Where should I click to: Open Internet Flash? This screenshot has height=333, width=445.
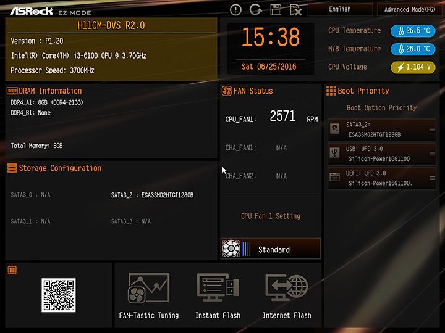pos(287,295)
